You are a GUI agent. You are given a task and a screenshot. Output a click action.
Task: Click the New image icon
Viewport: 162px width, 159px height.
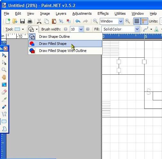coord(8,21)
